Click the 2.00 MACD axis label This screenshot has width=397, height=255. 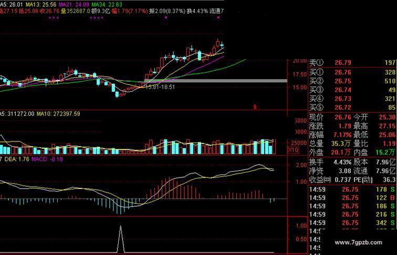tap(301, 165)
